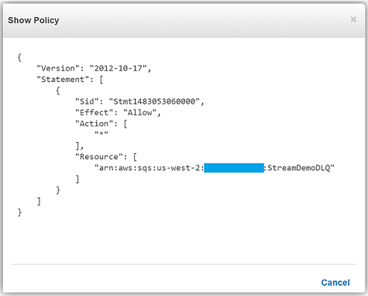This screenshot has width=368, height=296.
Task: Close the Show Policy dialog with X
Action: (353, 19)
